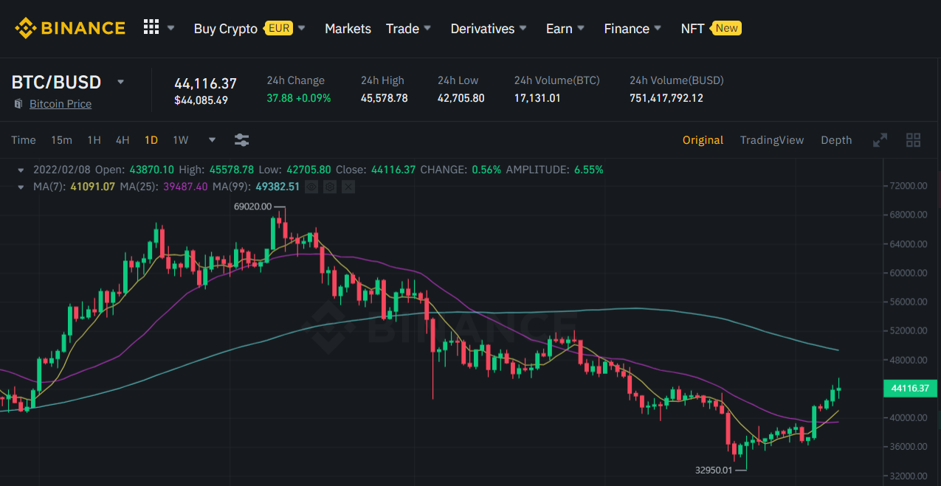
Task: Click the AMPLITUDE value 6.55%
Action: (x=588, y=170)
